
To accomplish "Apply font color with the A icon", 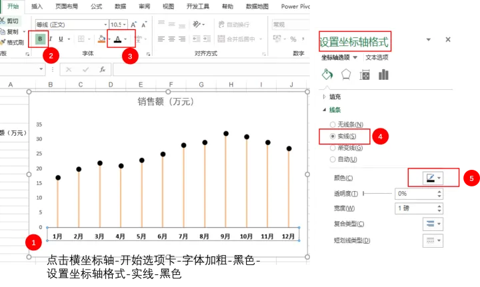I will point(117,39).
